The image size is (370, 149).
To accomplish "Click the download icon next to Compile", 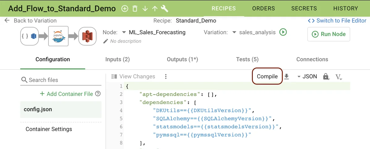I will 286,77.
